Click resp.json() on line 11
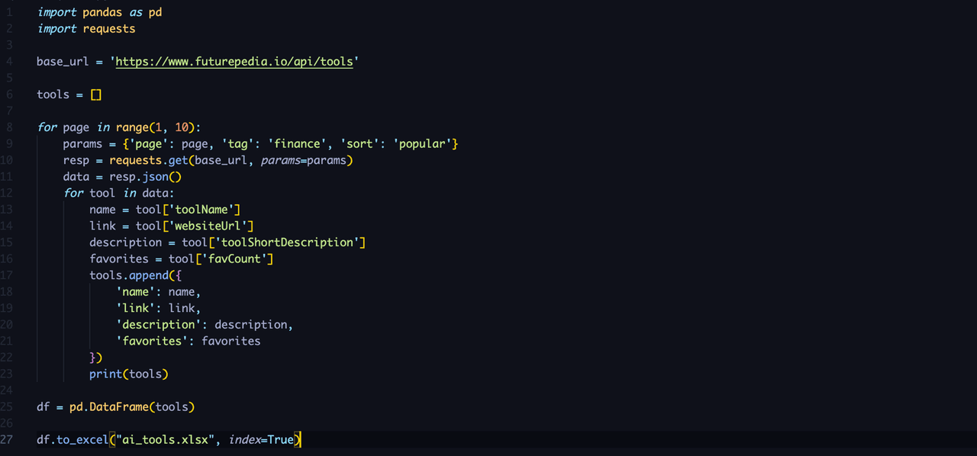 point(145,177)
